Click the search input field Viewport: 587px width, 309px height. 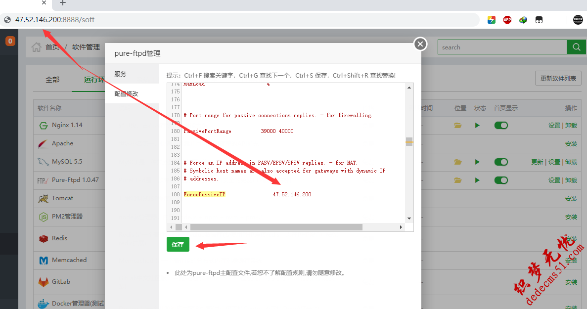(x=501, y=47)
